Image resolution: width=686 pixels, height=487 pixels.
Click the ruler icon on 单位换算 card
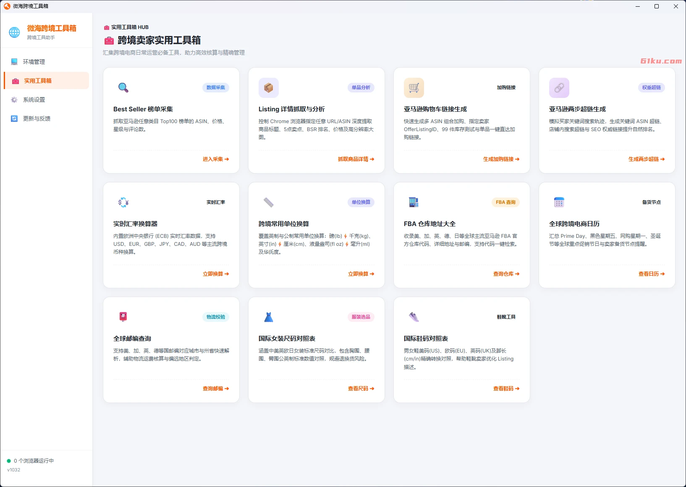pos(269,203)
